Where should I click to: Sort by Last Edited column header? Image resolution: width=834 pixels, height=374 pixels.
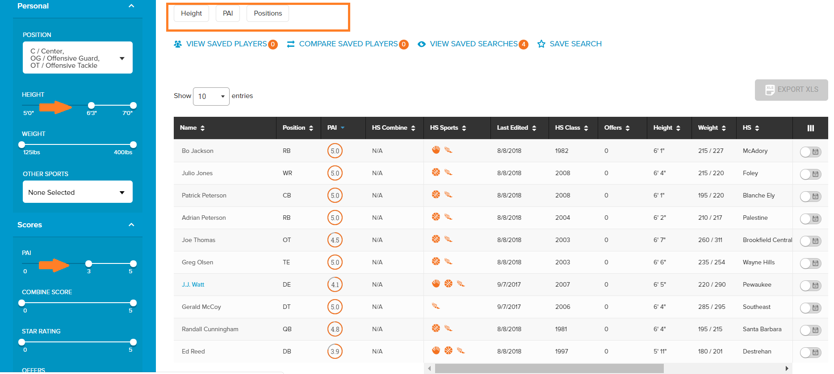click(520, 128)
